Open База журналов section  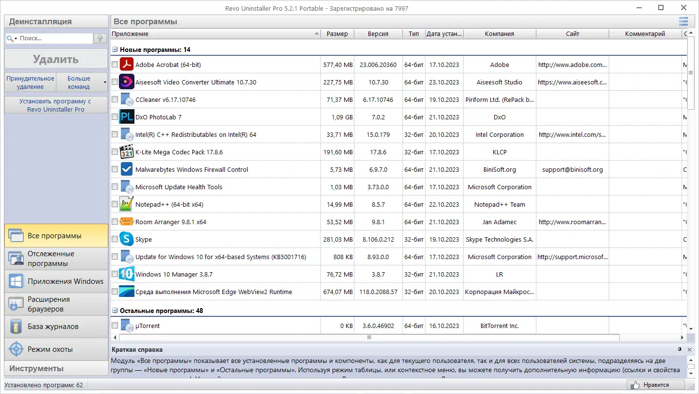point(56,327)
